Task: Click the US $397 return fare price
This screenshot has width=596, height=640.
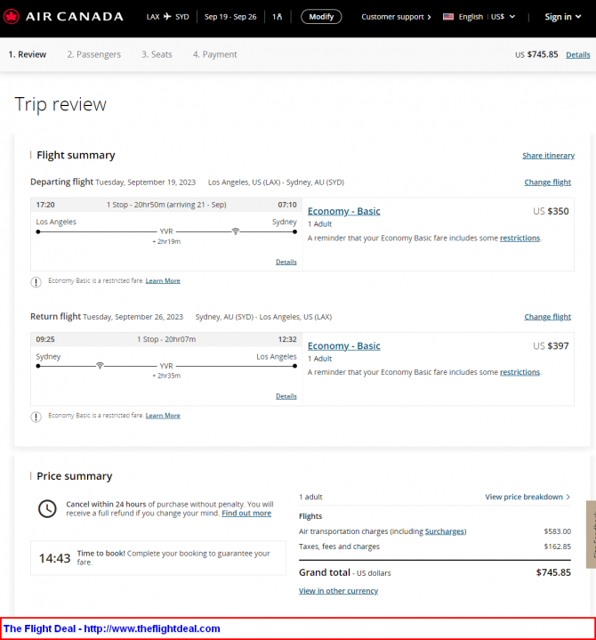Action: click(551, 345)
